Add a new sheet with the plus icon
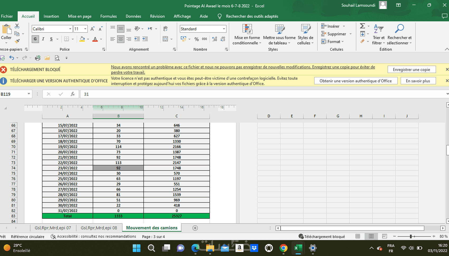This screenshot has height=256, width=449. [195, 228]
